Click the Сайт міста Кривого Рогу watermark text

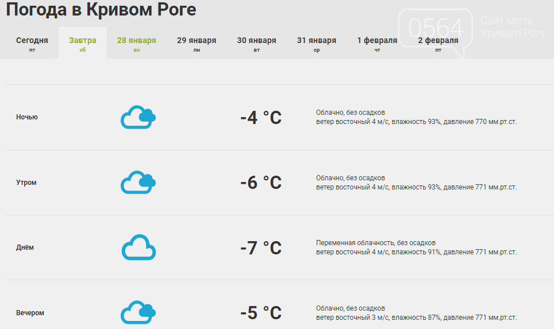[513, 27]
